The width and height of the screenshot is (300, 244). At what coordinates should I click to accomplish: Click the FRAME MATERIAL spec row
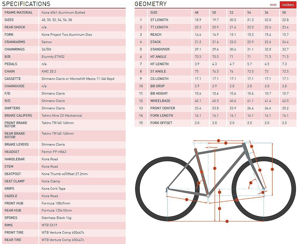point(19,13)
